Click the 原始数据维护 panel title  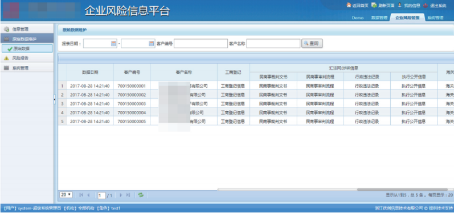point(75,30)
